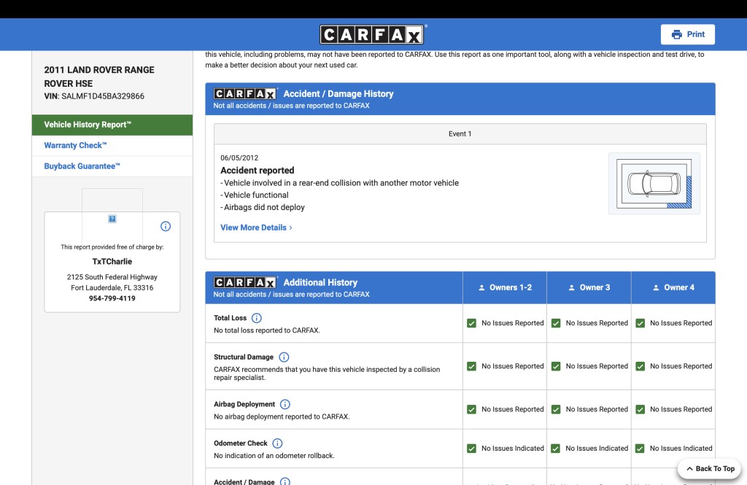Click Airbag Deployment checkmark for Owner 4
This screenshot has width=747, height=485.
[640, 409]
